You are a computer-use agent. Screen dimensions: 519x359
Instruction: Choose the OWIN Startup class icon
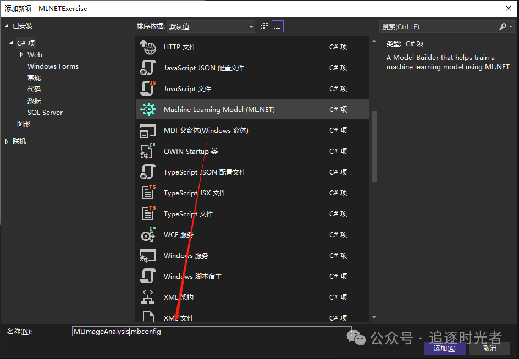148,152
